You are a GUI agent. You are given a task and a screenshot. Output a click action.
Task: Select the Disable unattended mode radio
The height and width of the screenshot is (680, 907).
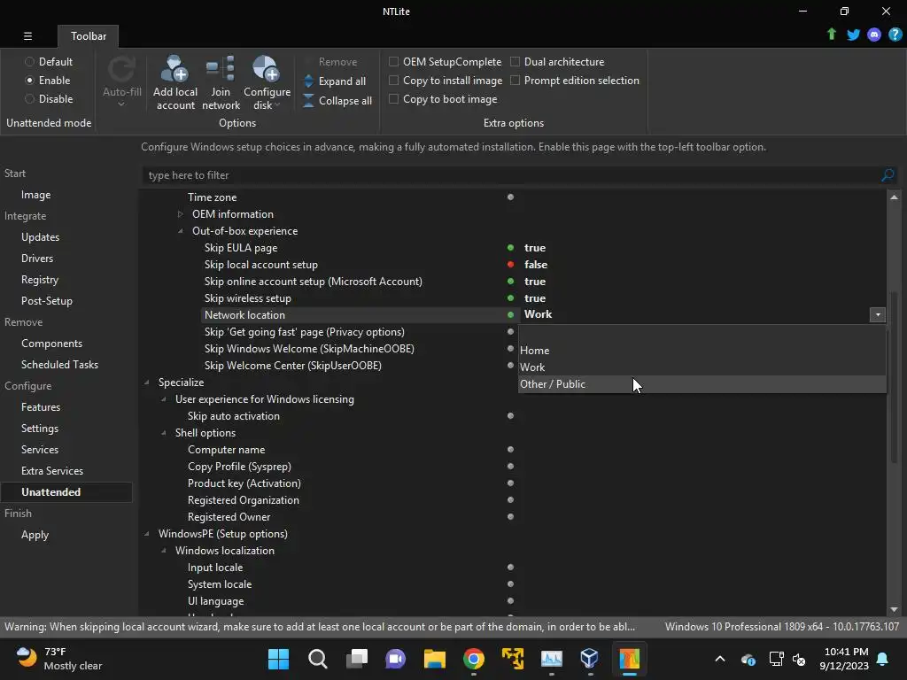[29, 99]
